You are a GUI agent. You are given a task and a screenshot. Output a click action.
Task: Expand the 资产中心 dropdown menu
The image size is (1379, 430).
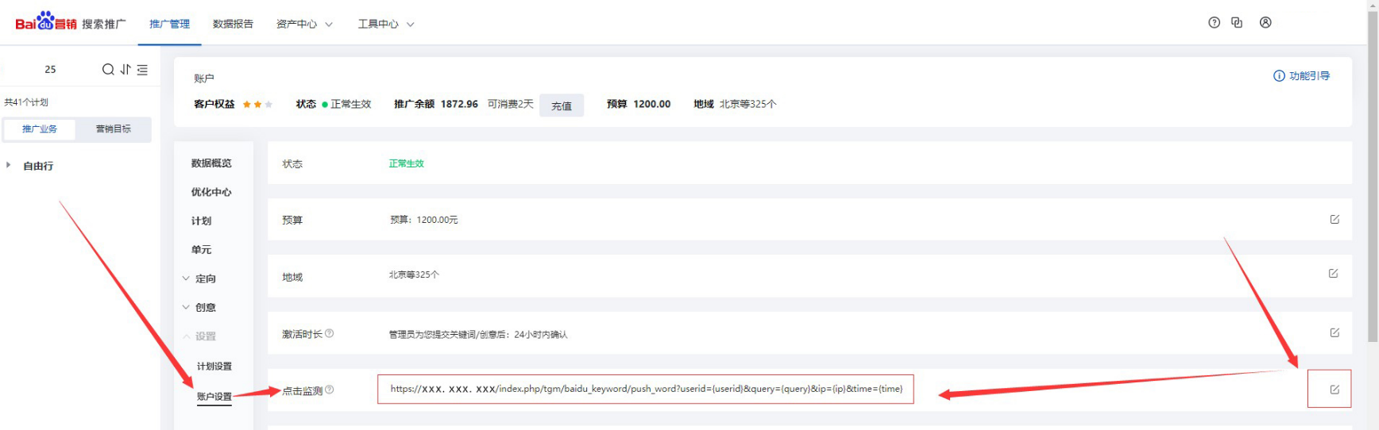point(304,25)
